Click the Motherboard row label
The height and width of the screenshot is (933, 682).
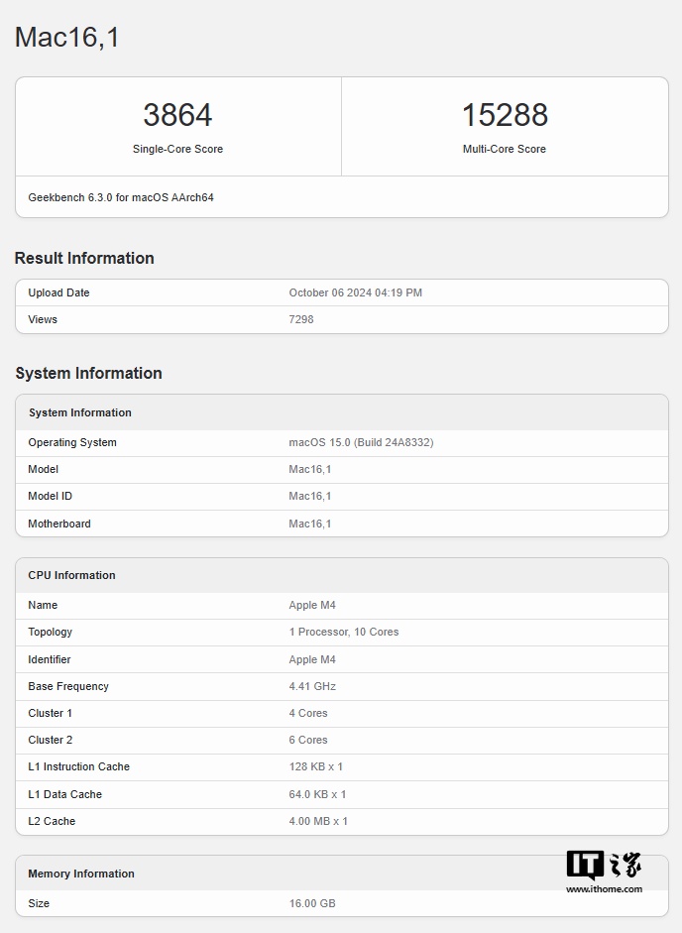pyautogui.click(x=59, y=524)
